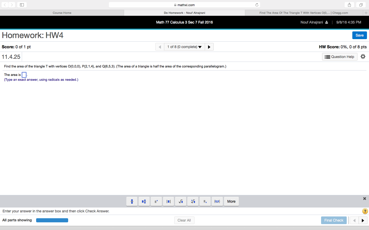Reload the mathxl.com page
This screenshot has width=369, height=230.
tap(257, 5)
